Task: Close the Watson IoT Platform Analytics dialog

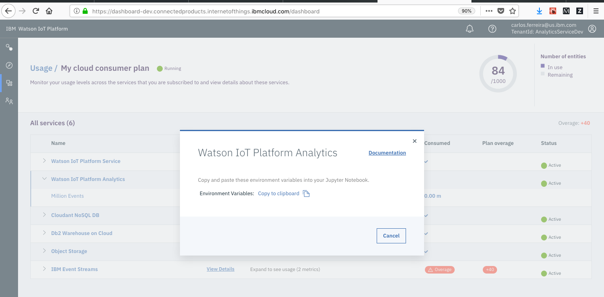Action: [x=414, y=141]
